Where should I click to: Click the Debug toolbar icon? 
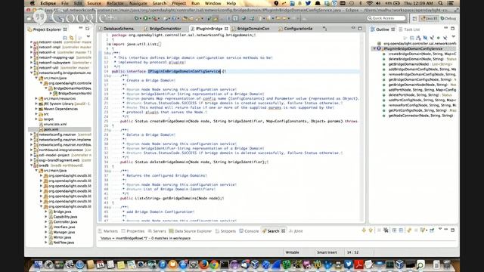(x=136, y=18)
